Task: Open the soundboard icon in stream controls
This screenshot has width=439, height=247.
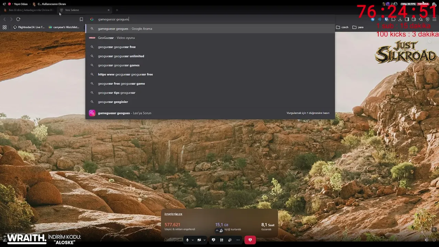Action: pos(230,240)
